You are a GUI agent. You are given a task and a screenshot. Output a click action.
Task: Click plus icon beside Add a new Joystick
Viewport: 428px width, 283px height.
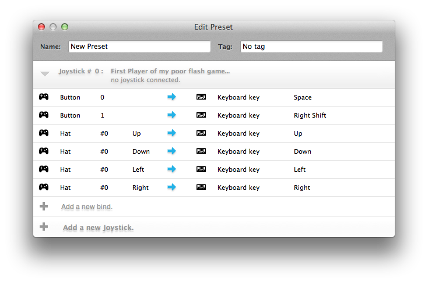pos(44,227)
